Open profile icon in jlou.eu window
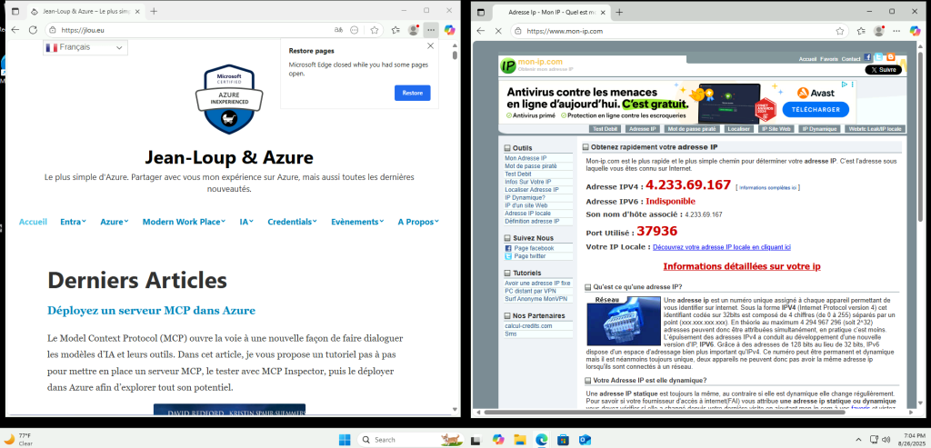 414,30
